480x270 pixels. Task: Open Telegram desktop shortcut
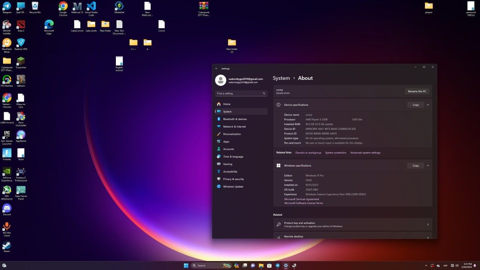pos(7,8)
